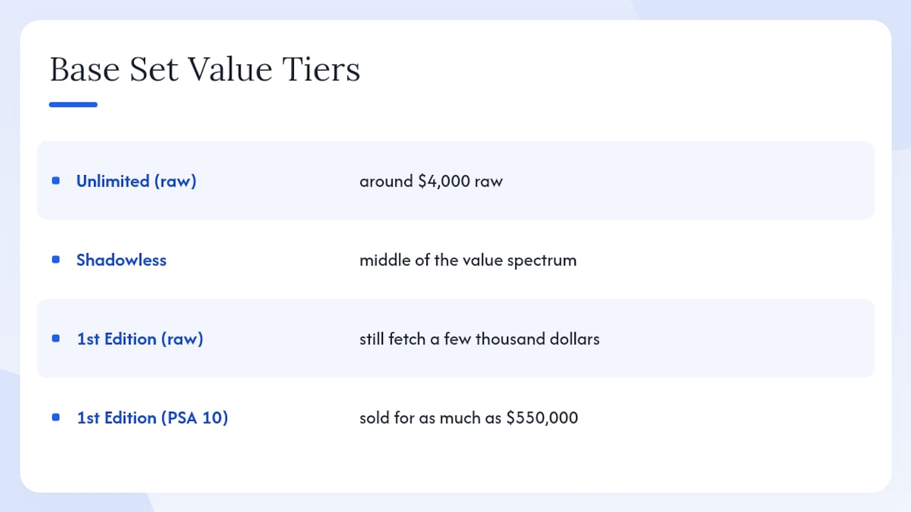Image resolution: width=911 pixels, height=512 pixels.
Task: Select the 1st Edition (raw) label
Action: pos(139,339)
